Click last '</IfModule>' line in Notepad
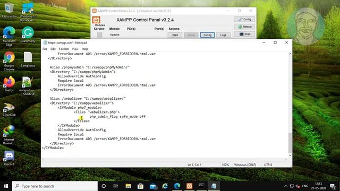The image size is (340, 191). tap(53, 147)
